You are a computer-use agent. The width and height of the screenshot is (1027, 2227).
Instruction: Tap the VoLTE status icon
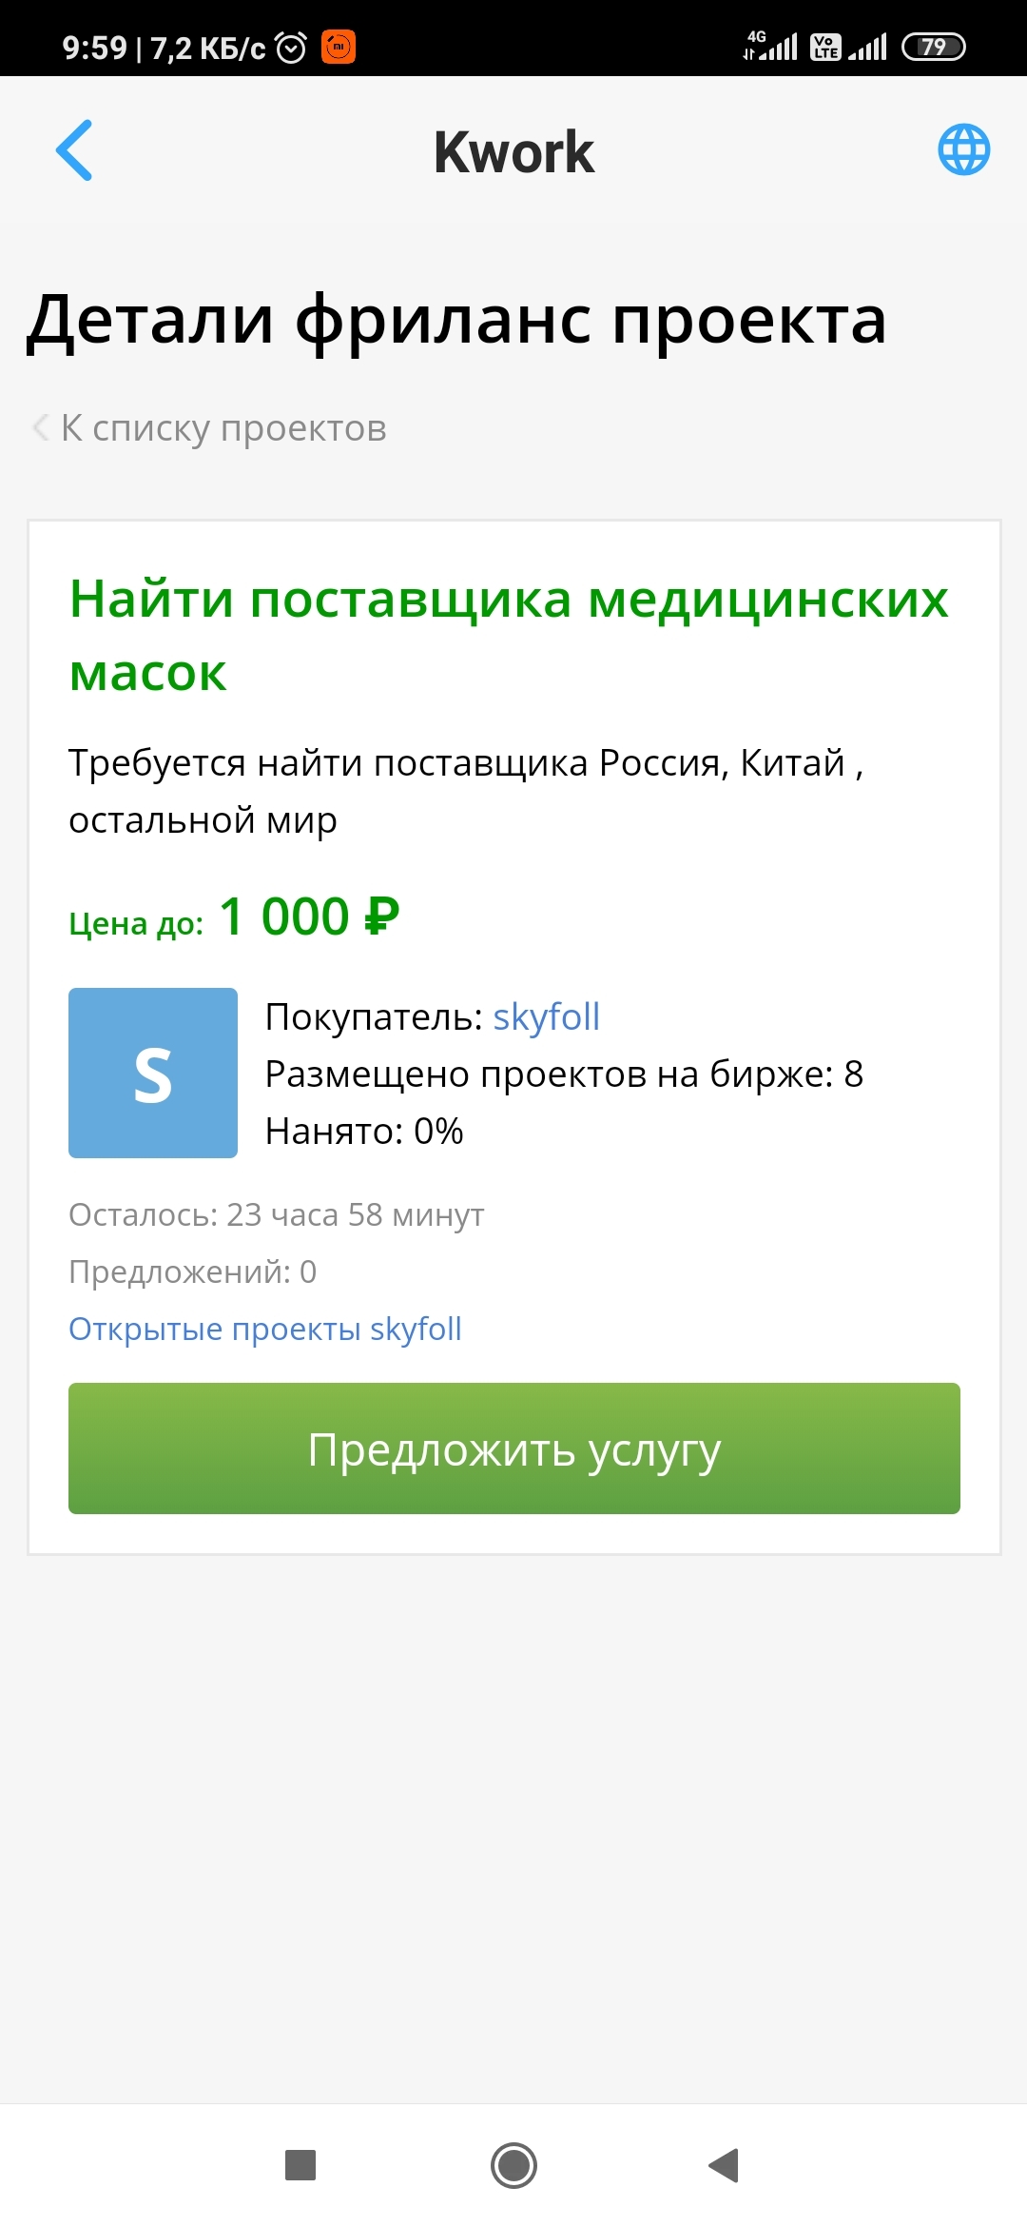point(824,47)
